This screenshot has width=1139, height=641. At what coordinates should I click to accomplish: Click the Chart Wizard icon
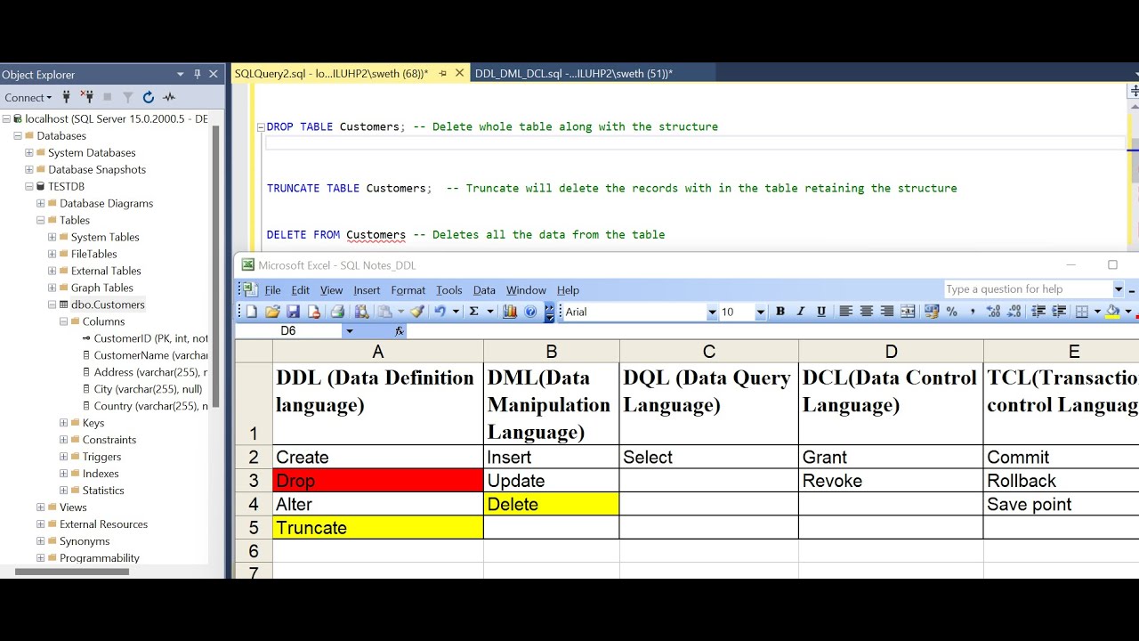510,312
